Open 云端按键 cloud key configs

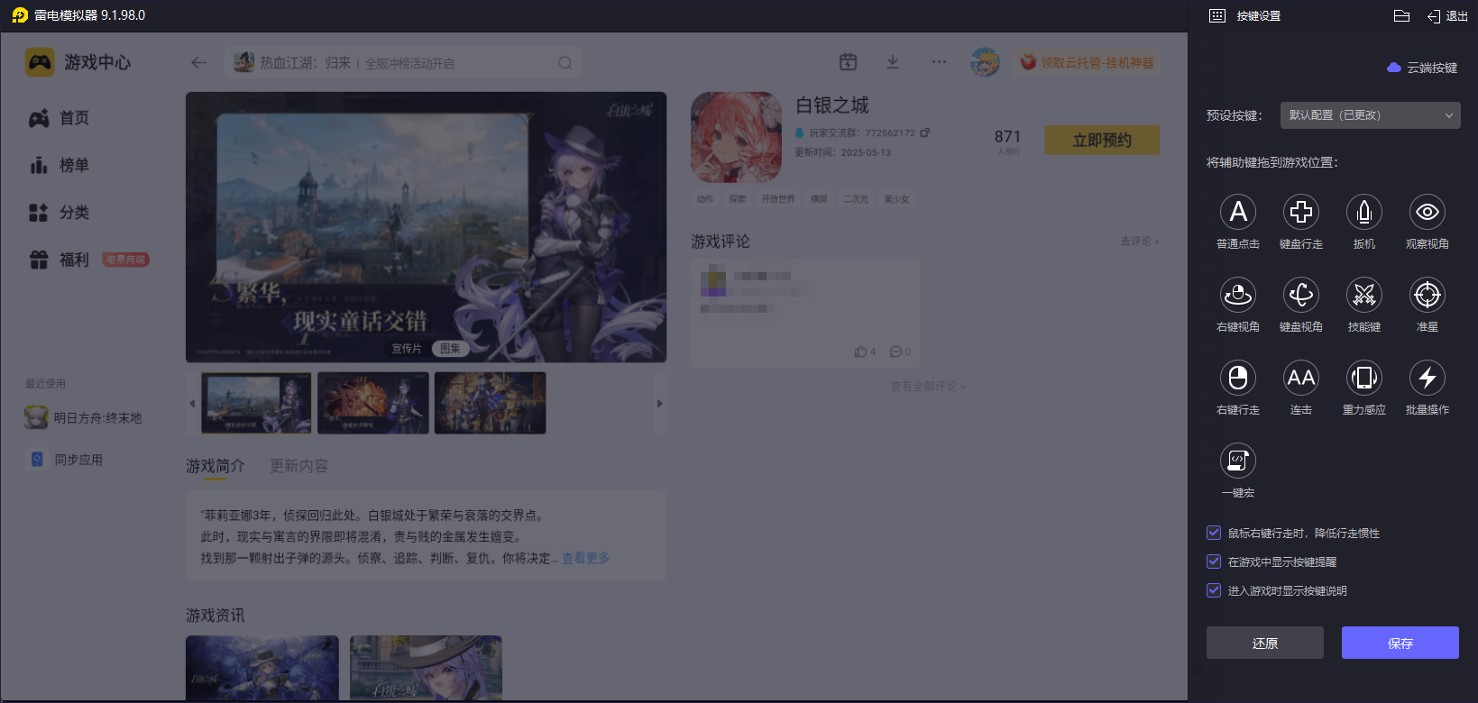coord(1422,68)
